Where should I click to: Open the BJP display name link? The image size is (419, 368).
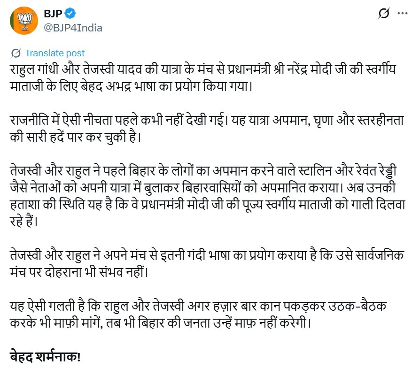point(54,14)
